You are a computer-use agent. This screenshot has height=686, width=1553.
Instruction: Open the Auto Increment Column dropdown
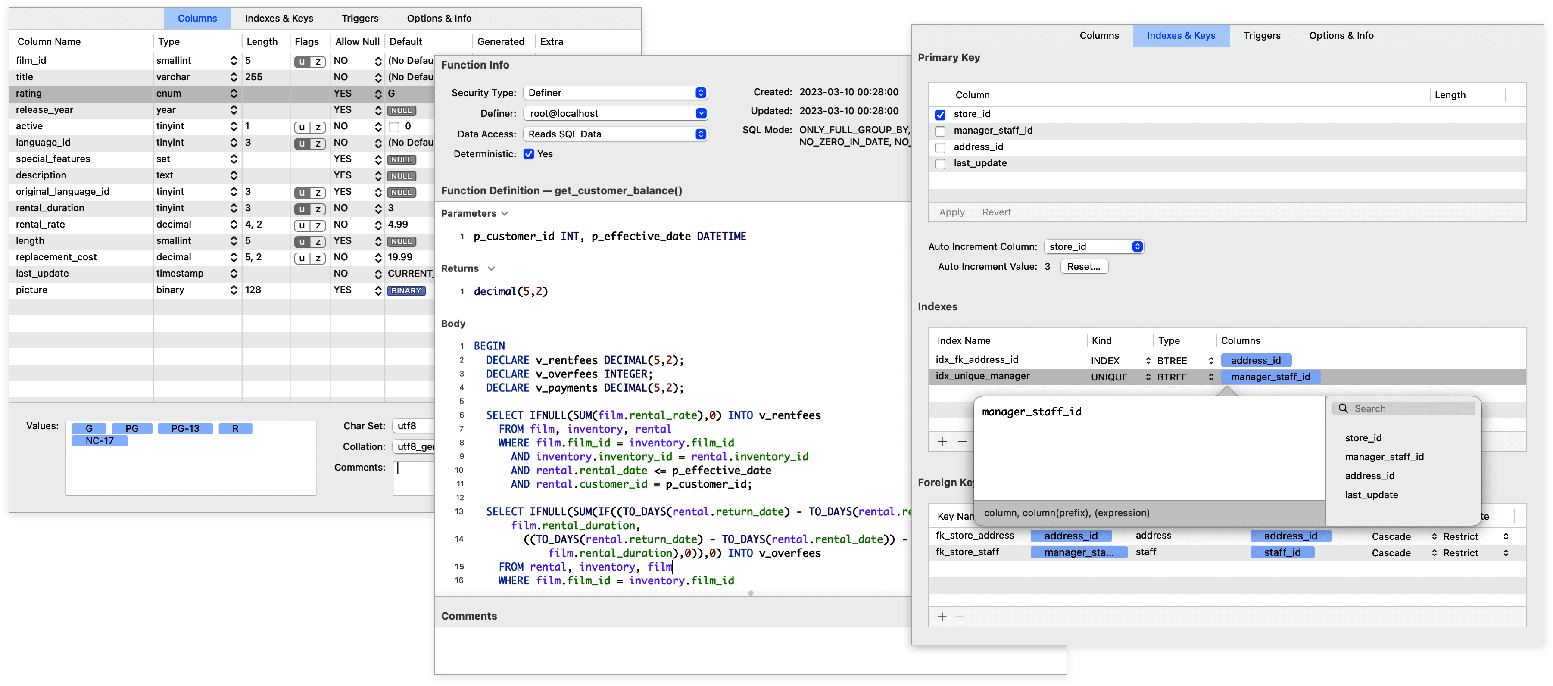tap(1094, 246)
